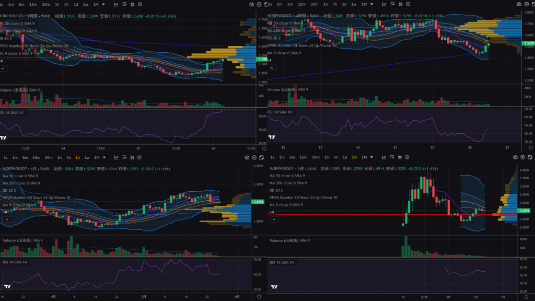Open the hexagon settings icon in the daily panel header
The width and height of the screenshot is (535, 301).
[x=254, y=157]
